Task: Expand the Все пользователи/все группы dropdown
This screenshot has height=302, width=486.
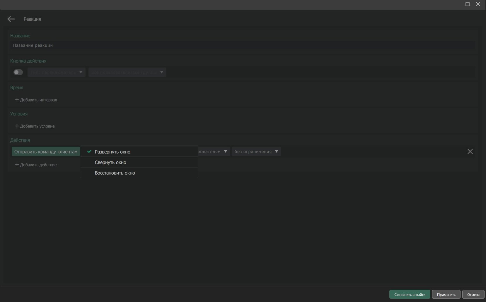Action: pyautogui.click(x=127, y=72)
